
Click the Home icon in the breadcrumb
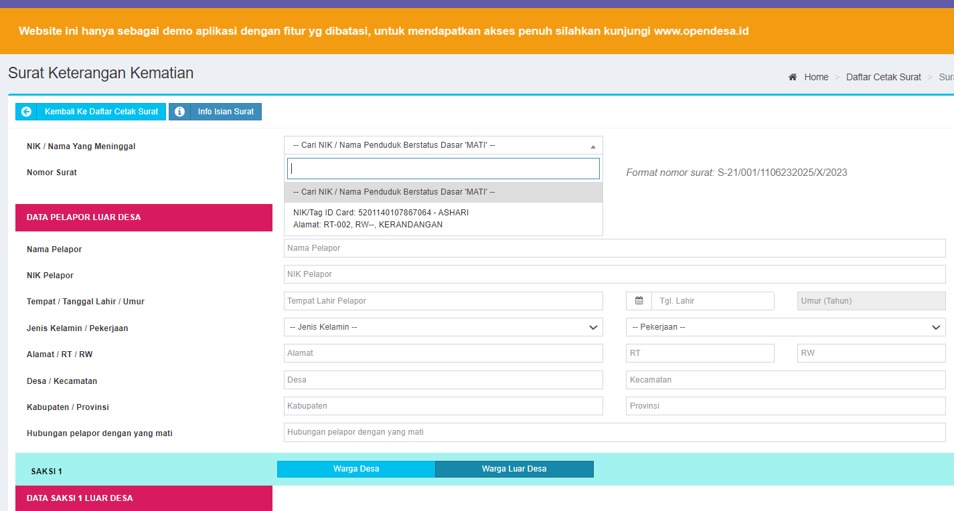pyautogui.click(x=793, y=77)
